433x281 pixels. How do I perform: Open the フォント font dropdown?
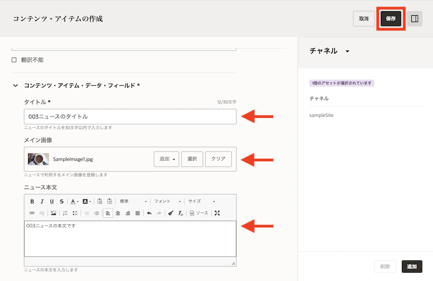[x=165, y=201]
